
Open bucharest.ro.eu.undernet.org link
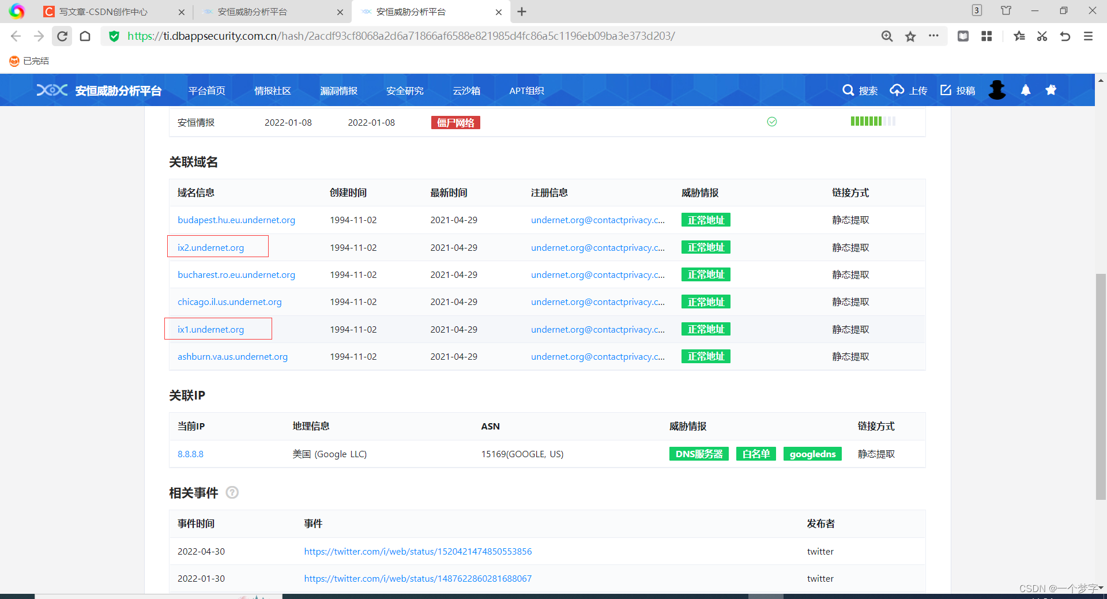coord(236,275)
